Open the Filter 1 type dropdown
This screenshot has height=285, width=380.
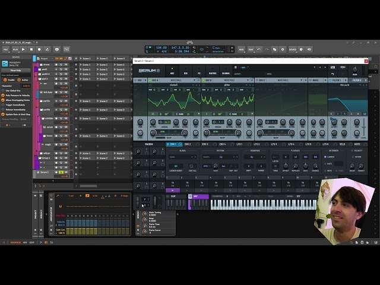click(x=360, y=85)
